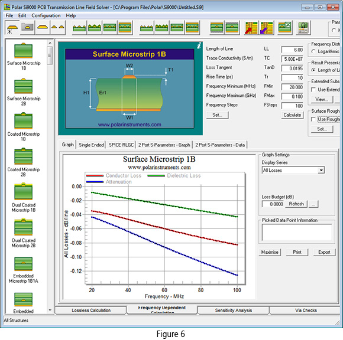Select the embedded three-trace coplanar toolbar icon
343x340 pixels.
coord(110,28)
